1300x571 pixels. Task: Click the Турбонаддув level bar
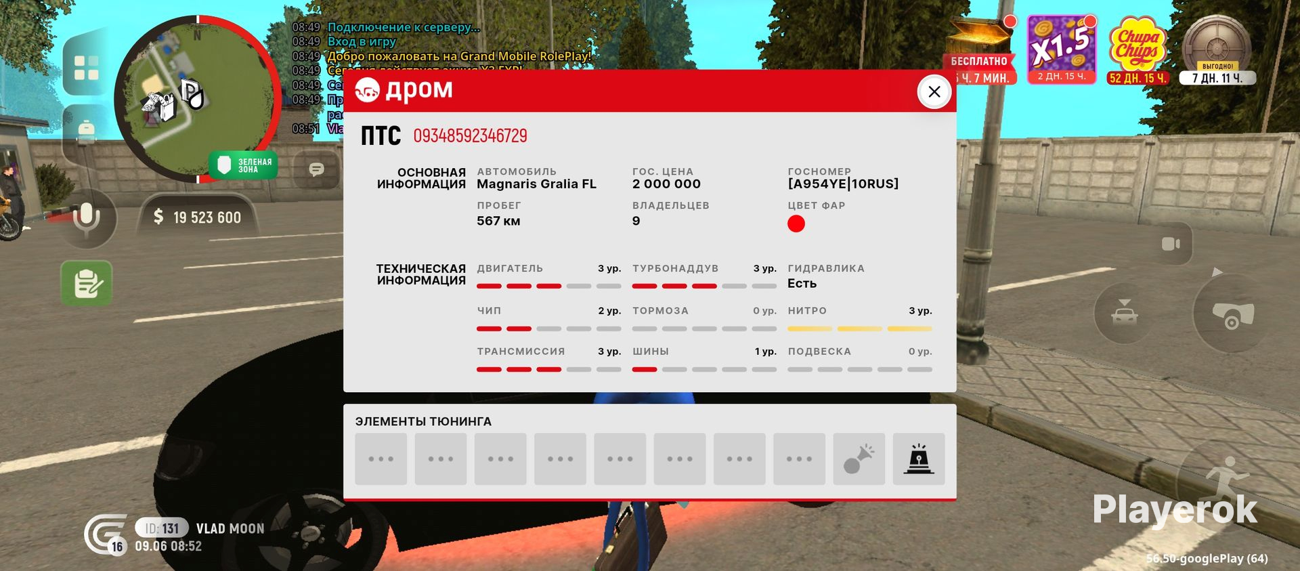(x=704, y=287)
